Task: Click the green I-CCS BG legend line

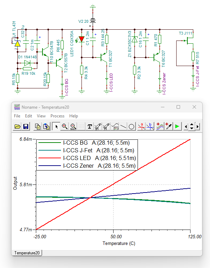Action: pyautogui.click(x=49, y=143)
